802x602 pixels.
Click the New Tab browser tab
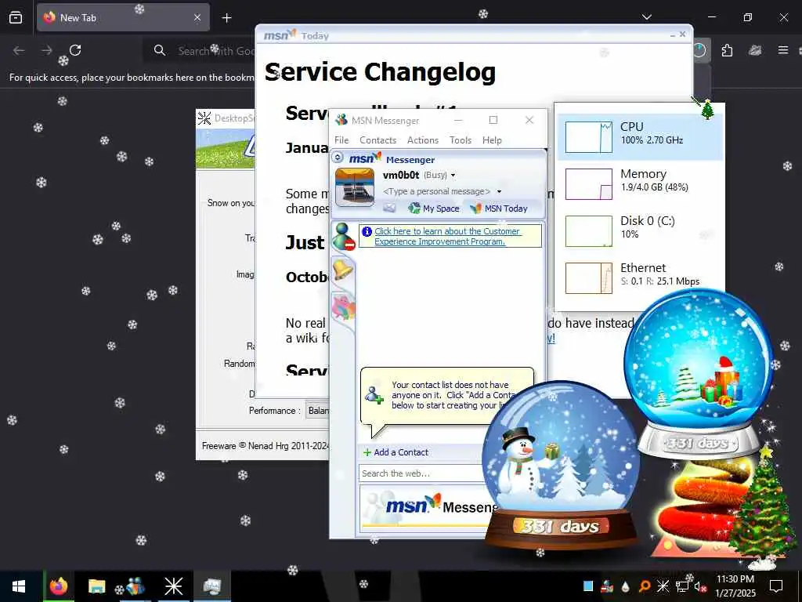click(123, 17)
